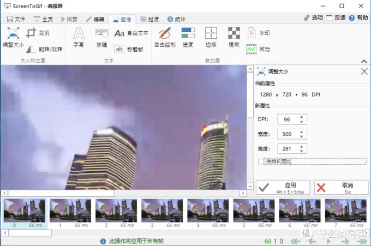Enable the keep aspect ratio (保持长宽比) checkbox
This screenshot has width=371, height=246.
261,161
